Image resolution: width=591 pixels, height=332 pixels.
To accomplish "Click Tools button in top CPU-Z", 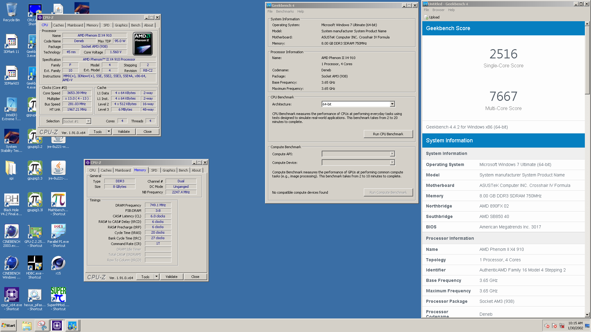I will [x=98, y=132].
